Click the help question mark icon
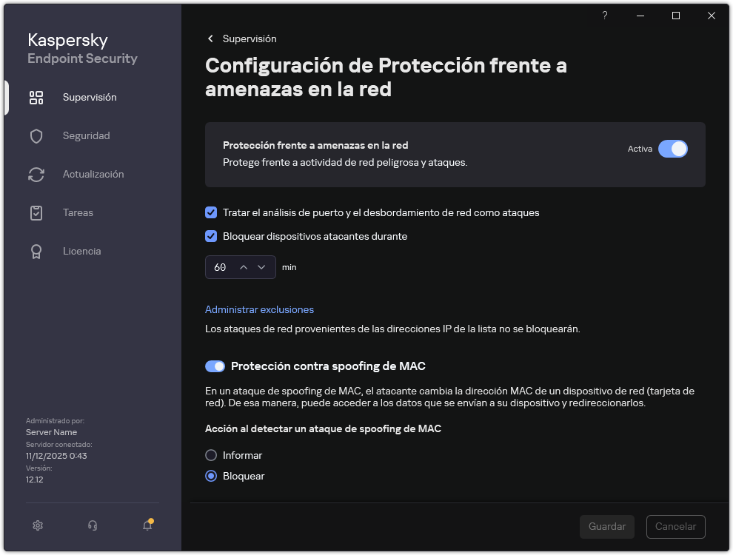Viewport: 733px width, 555px height. pos(604,16)
